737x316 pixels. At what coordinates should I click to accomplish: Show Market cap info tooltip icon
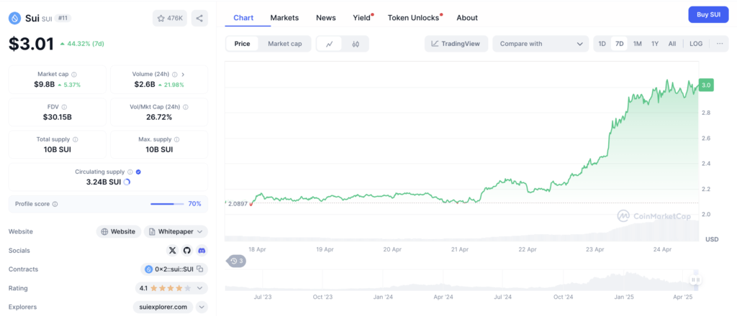74,74
